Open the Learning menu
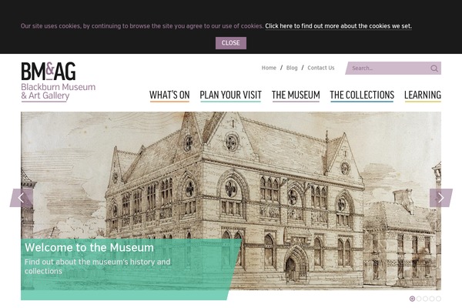The image size is (462, 308). 423,95
